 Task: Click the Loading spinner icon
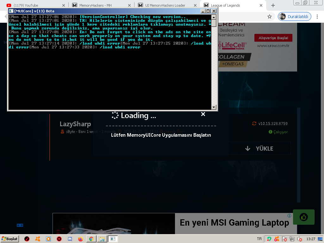click(x=115, y=115)
